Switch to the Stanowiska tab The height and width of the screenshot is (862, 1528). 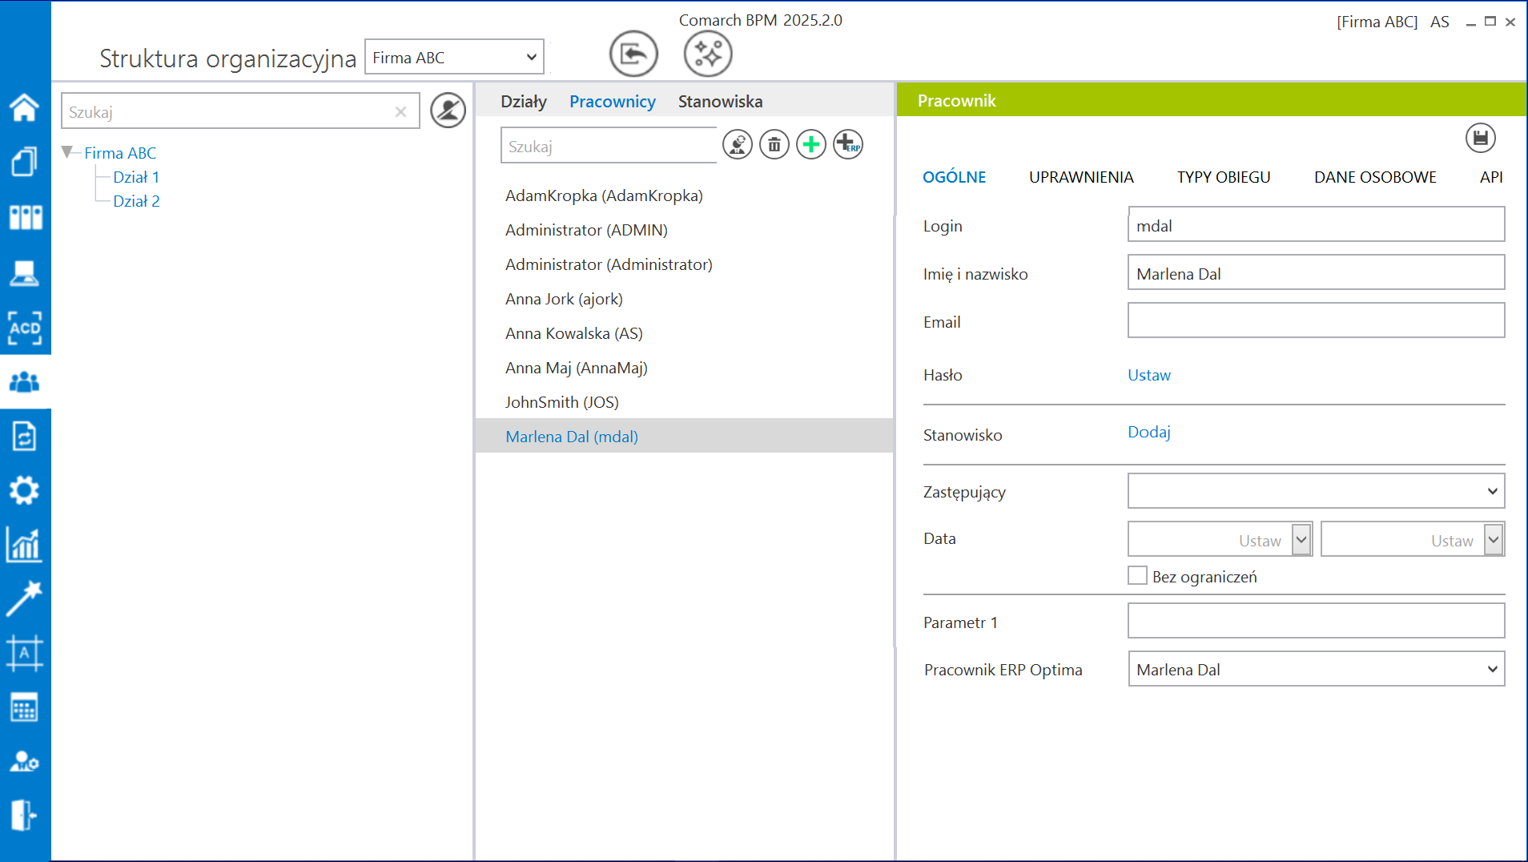[x=720, y=102]
